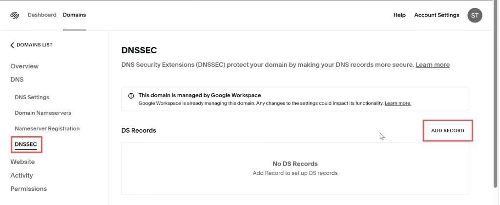This screenshot has width=500, height=205.
Task: Click the Add Record button
Action: click(x=448, y=131)
